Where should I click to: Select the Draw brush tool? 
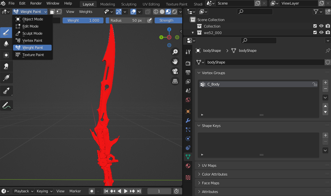tap(6, 33)
